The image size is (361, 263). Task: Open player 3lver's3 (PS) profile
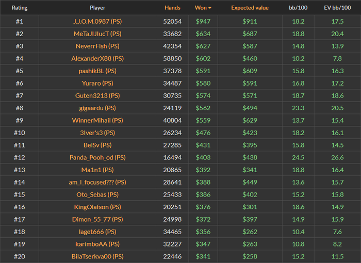[x=97, y=133]
